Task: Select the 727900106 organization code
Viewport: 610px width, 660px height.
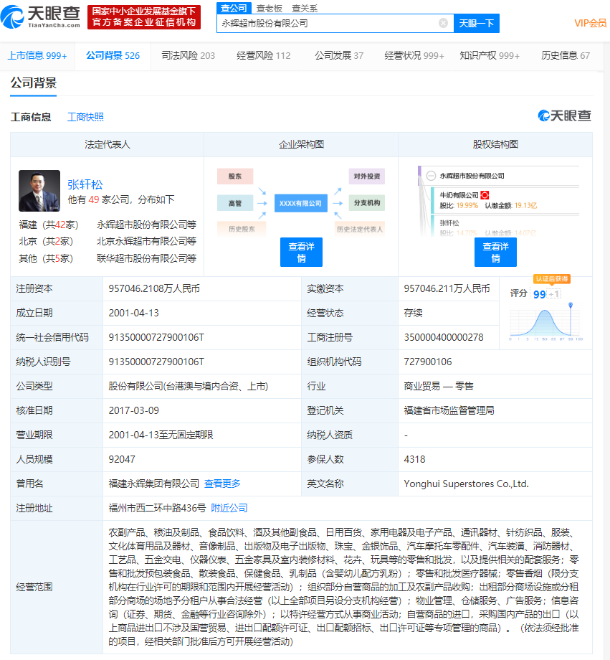Action: (428, 362)
